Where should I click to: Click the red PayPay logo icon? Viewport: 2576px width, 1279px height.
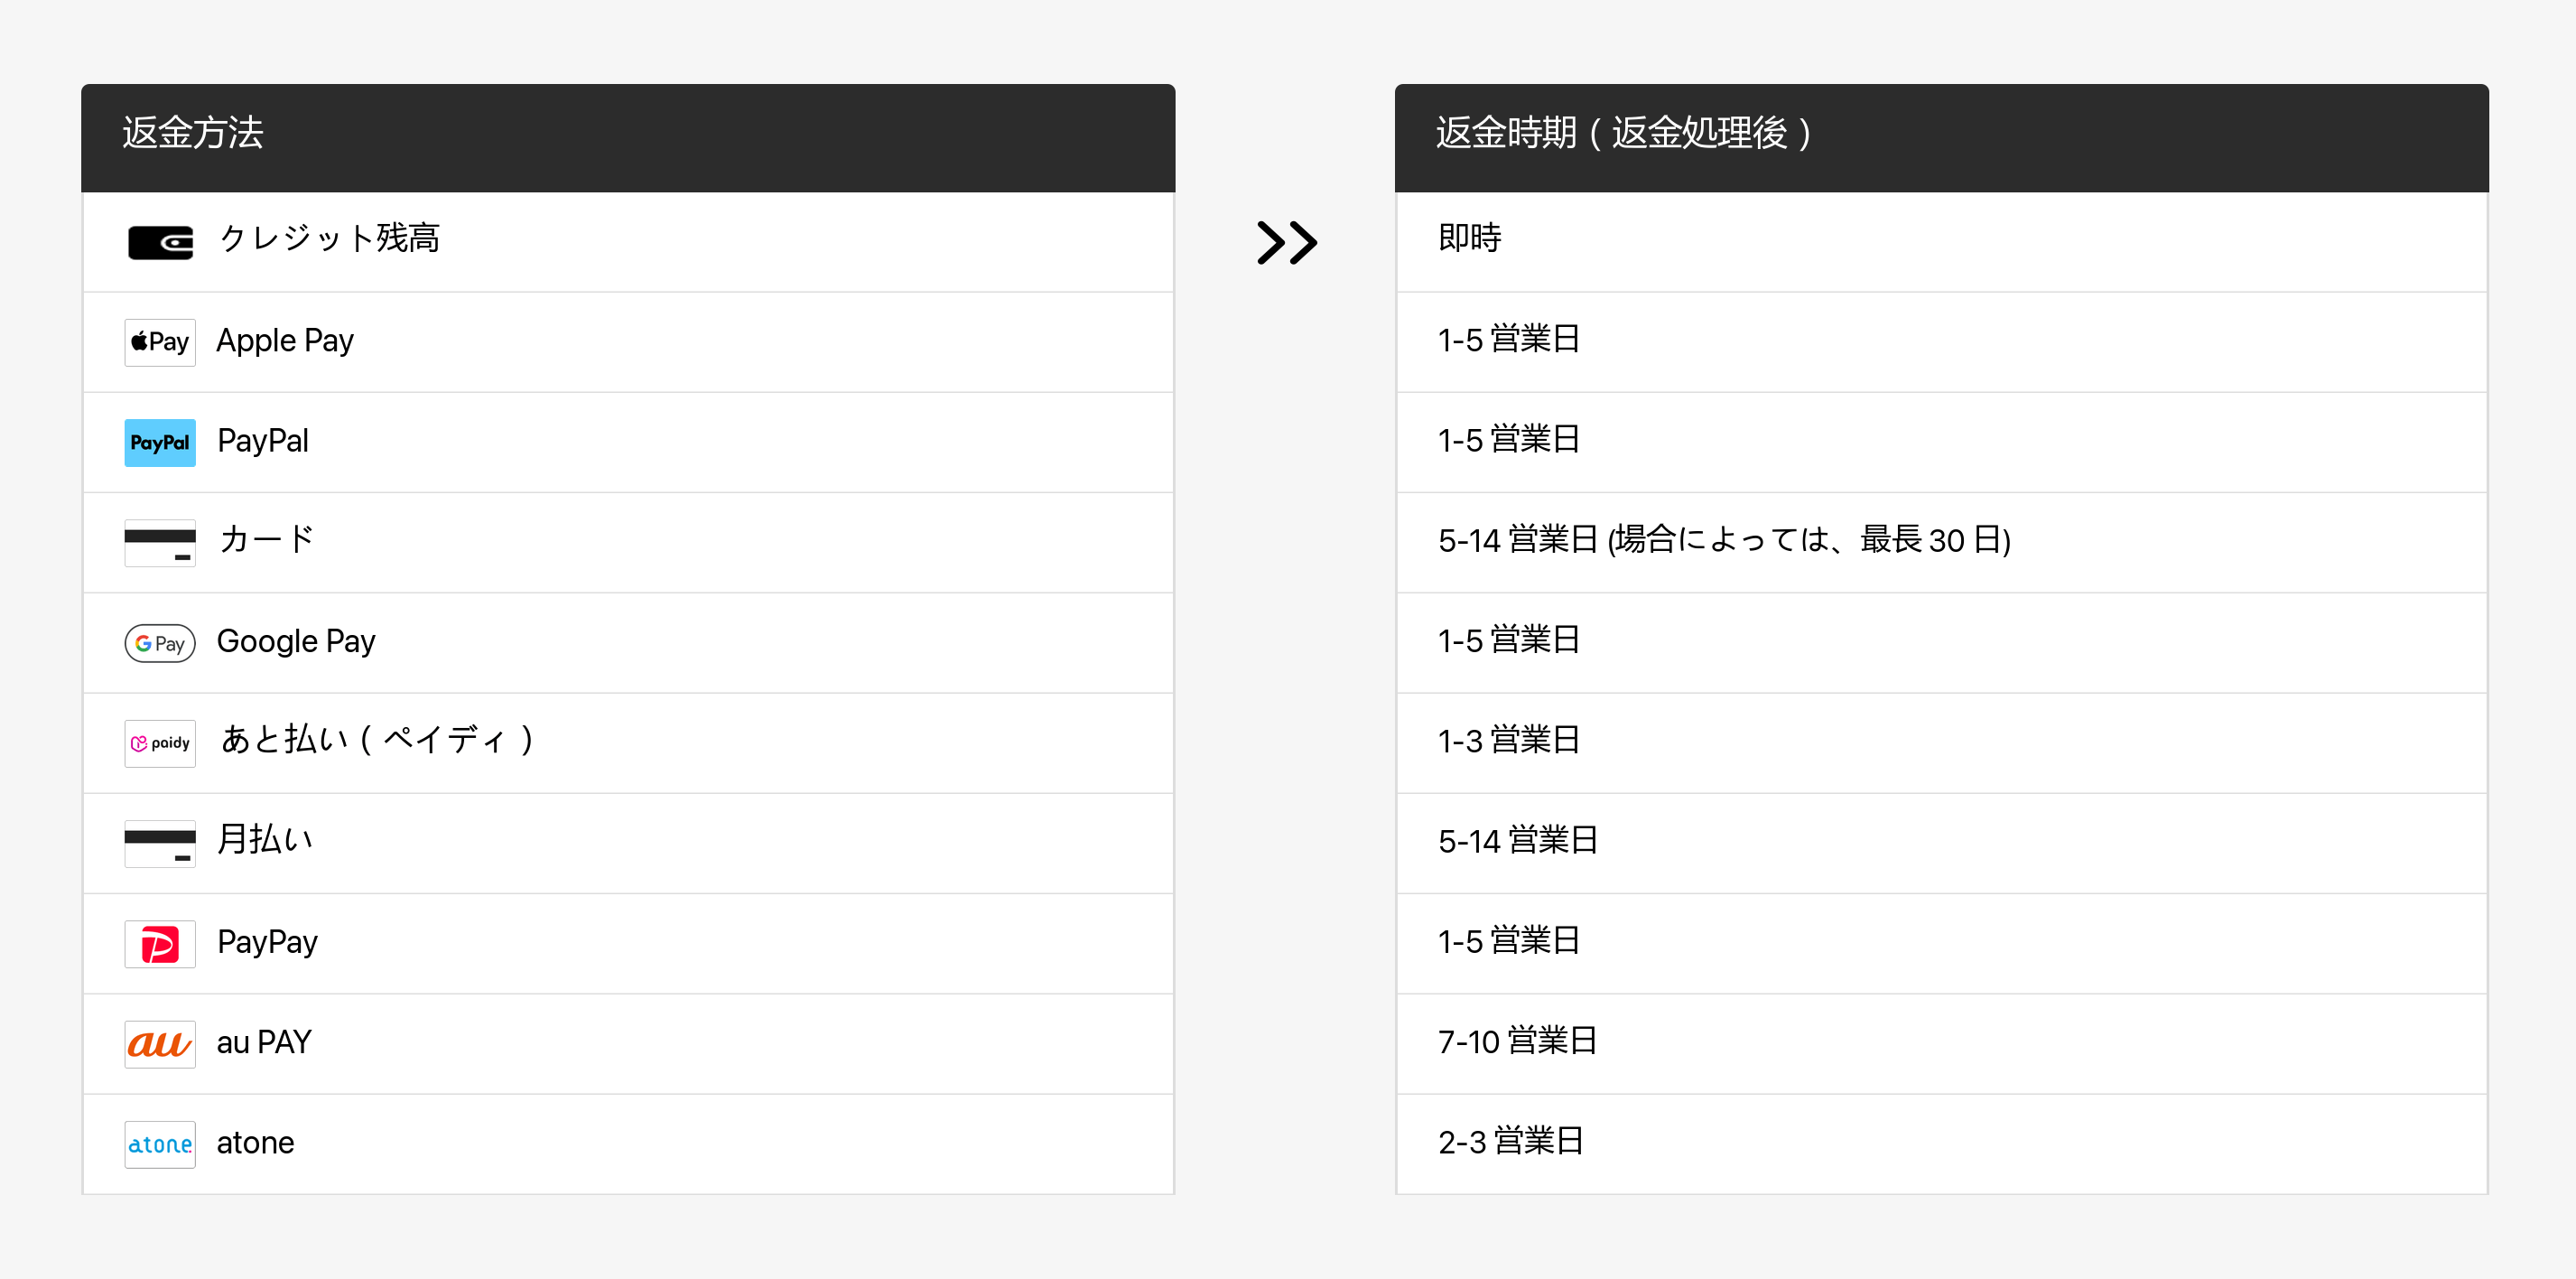click(160, 943)
